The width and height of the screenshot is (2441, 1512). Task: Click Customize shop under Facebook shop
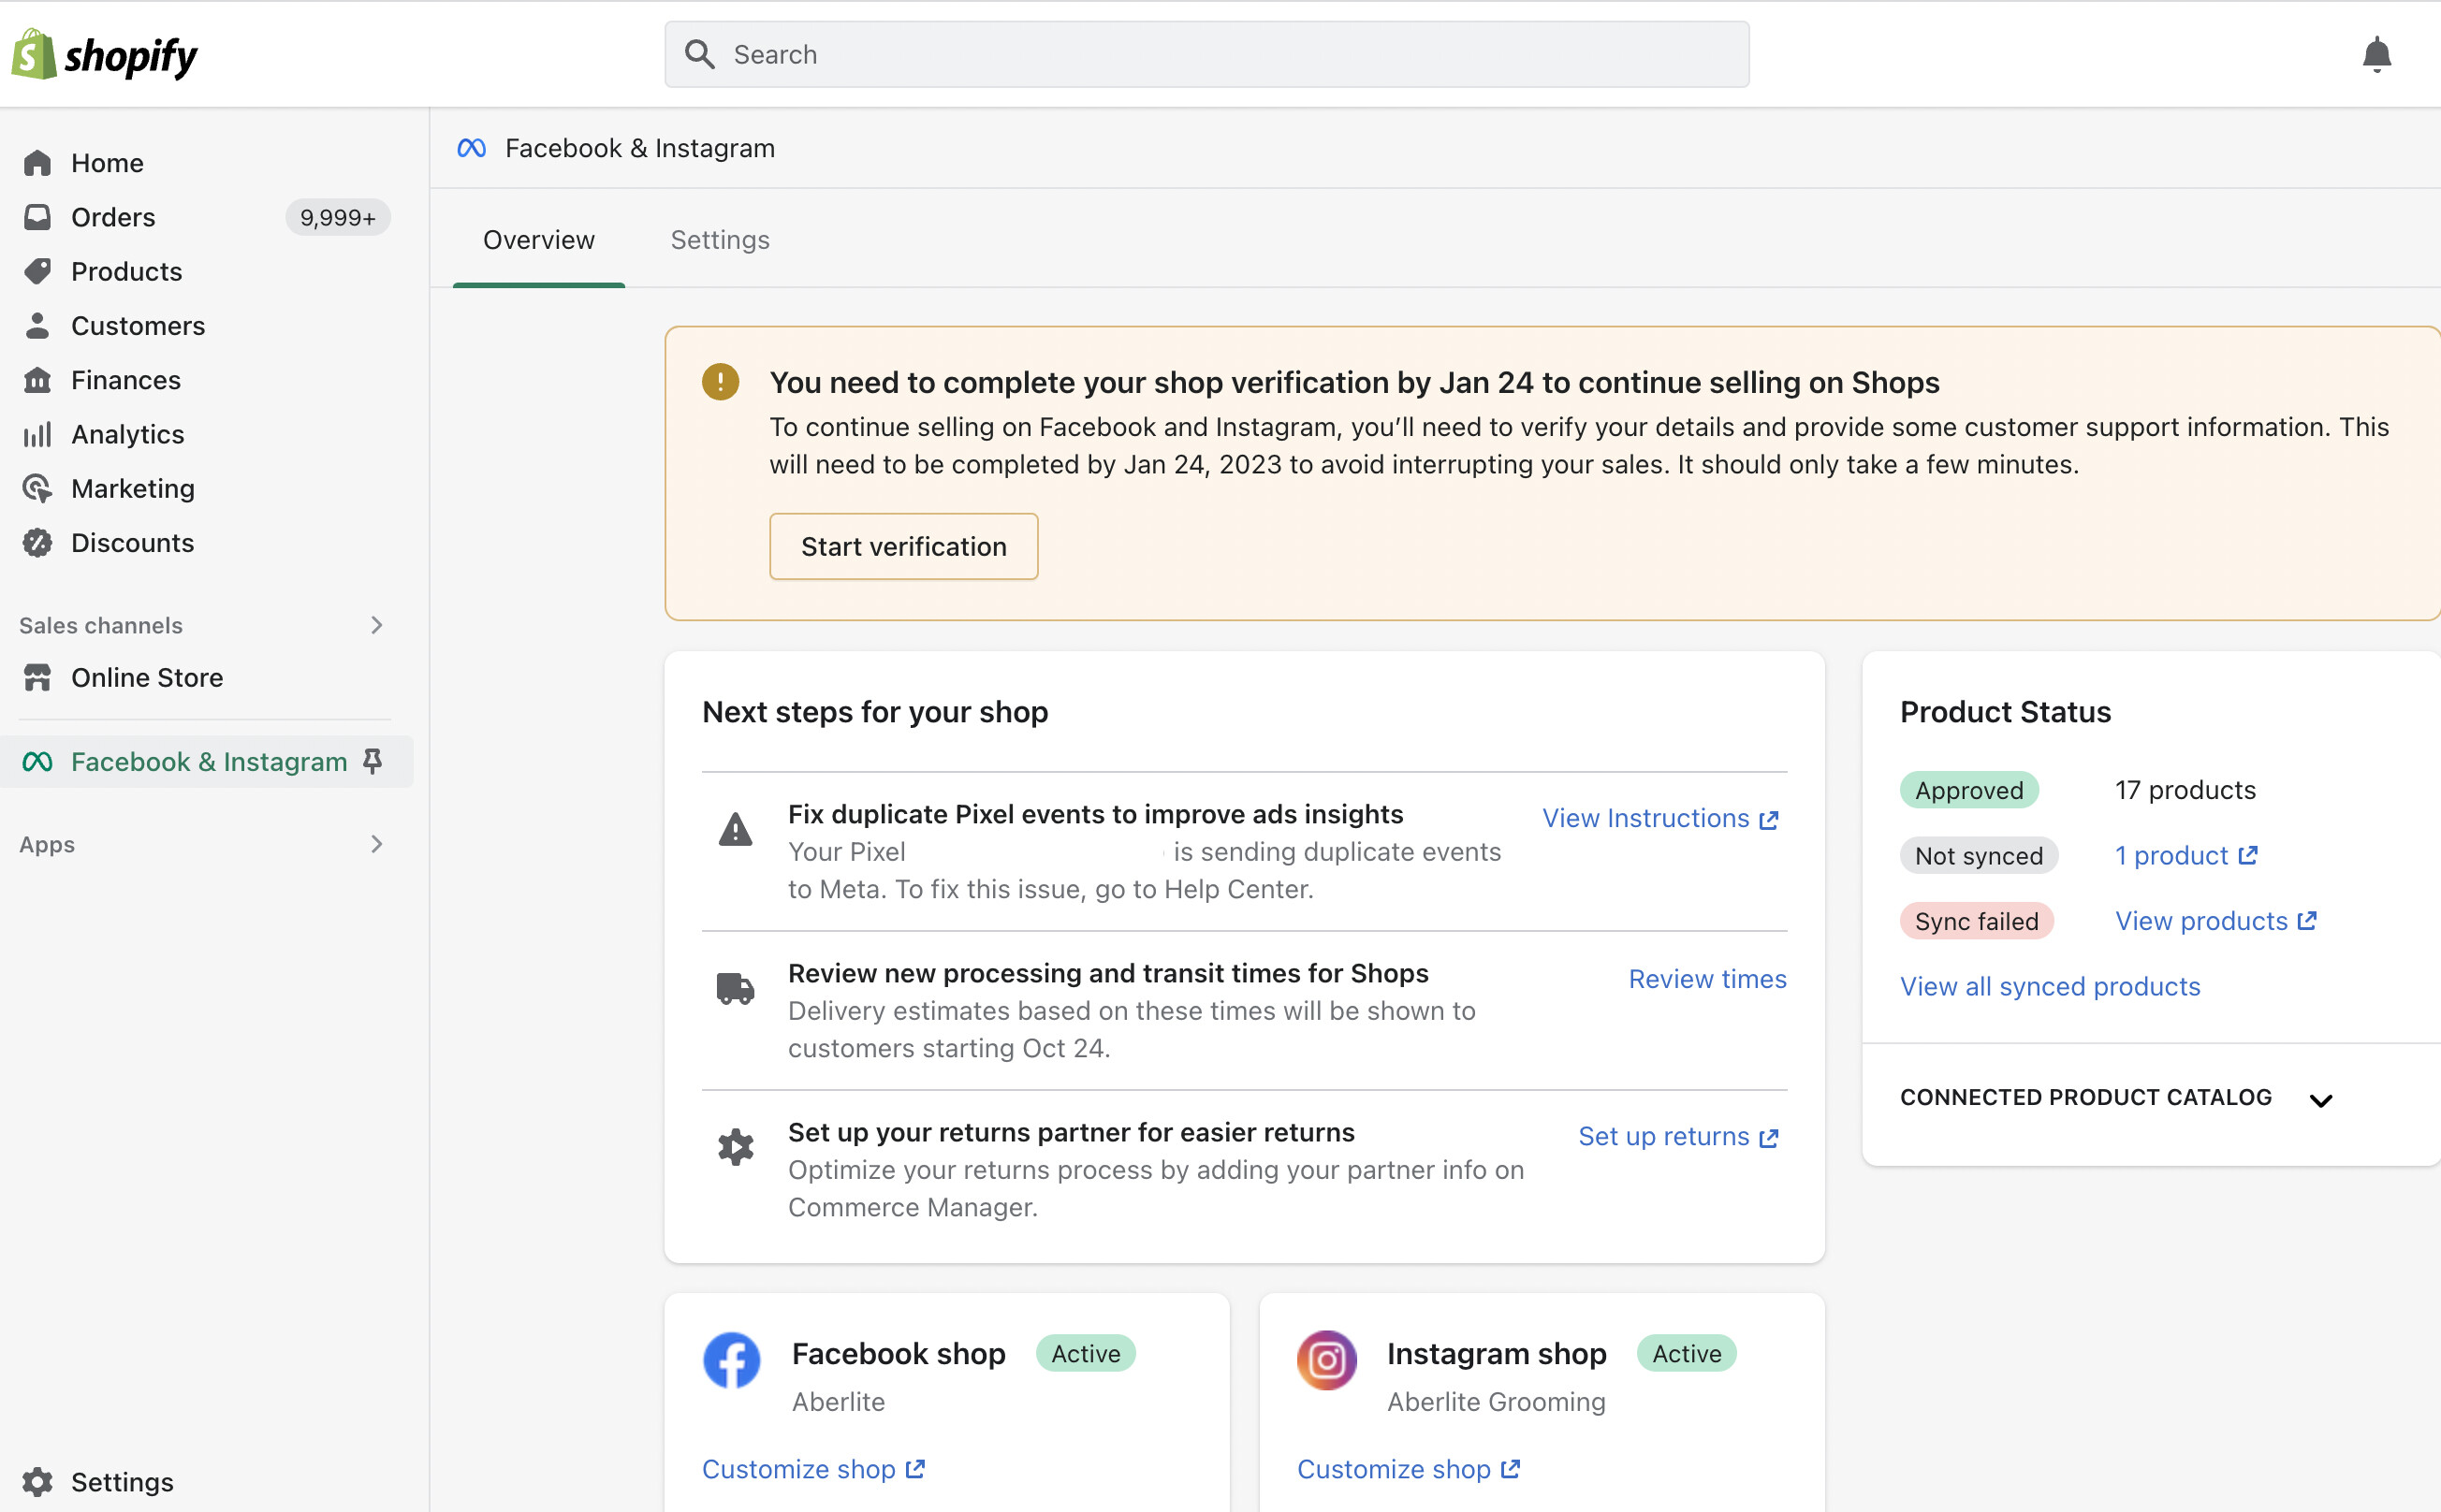[813, 1469]
